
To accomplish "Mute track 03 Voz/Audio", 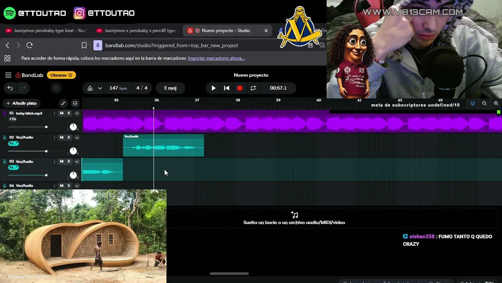I will pos(61,162).
